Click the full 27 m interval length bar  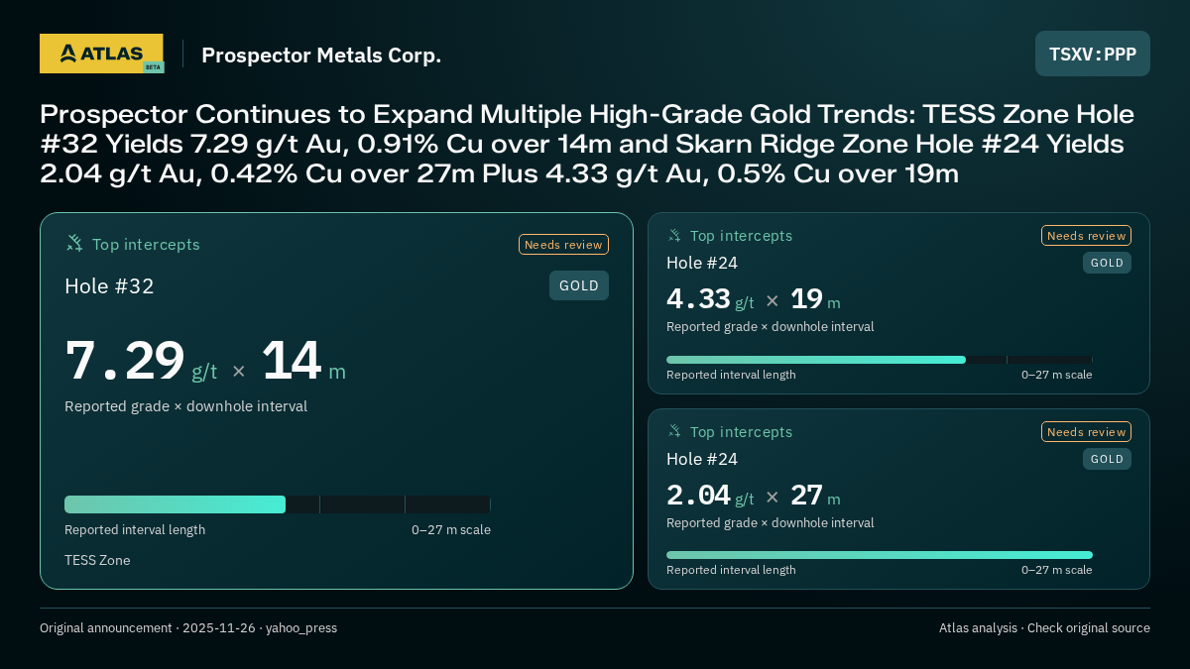pos(880,555)
